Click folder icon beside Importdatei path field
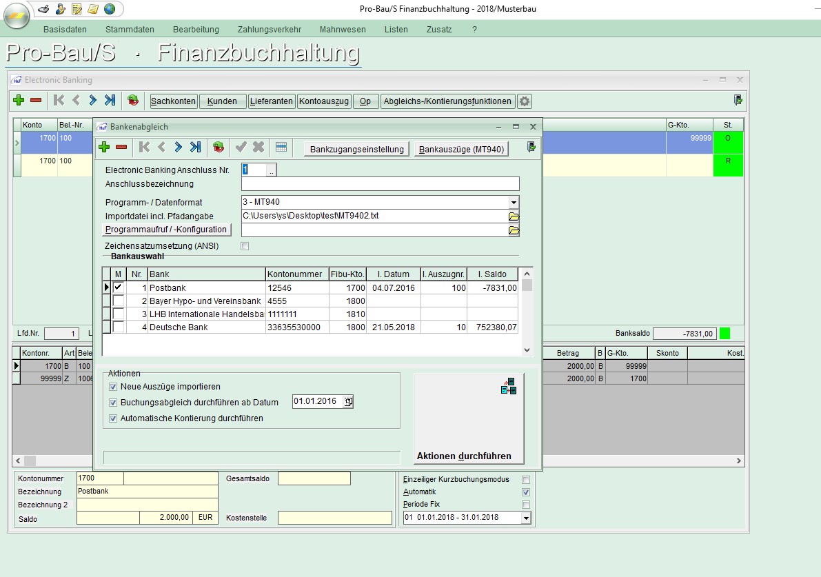Viewport: 821px width, 577px height. (514, 216)
